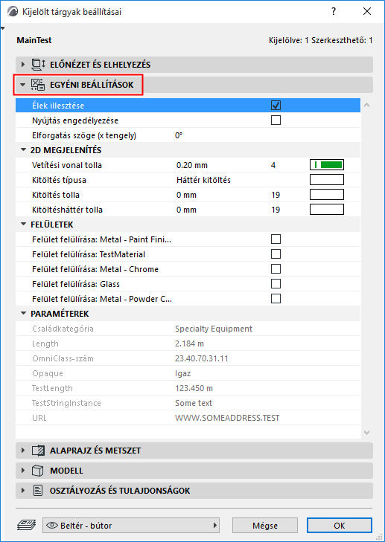Viewport: 385px width, 542px height.
Task: Toggle surface override Metal - Powder Coat checkbox
Action: coord(276,298)
